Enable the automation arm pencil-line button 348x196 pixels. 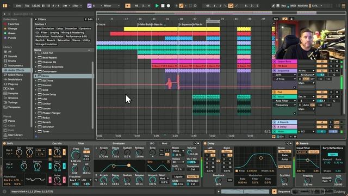pos(181,6)
